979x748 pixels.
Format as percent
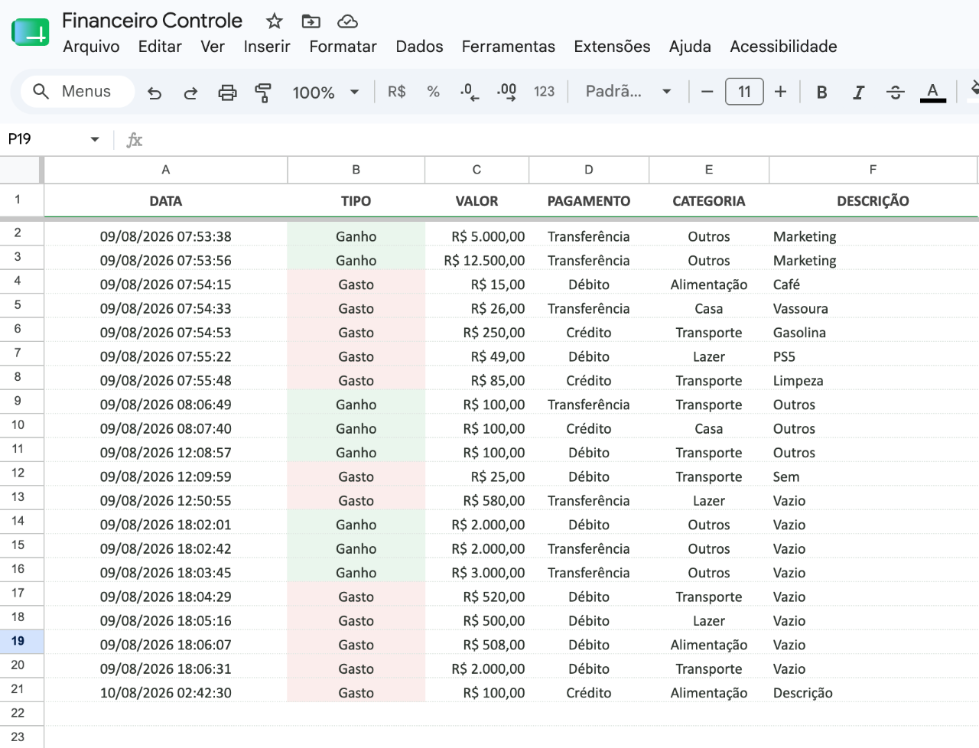(433, 92)
